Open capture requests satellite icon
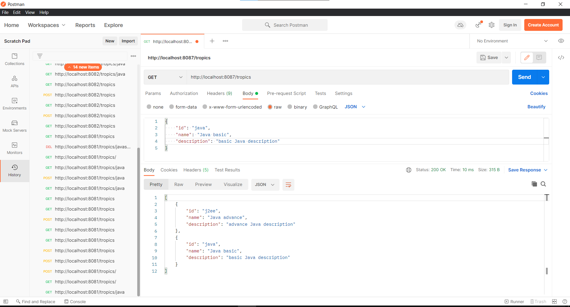 click(x=479, y=25)
